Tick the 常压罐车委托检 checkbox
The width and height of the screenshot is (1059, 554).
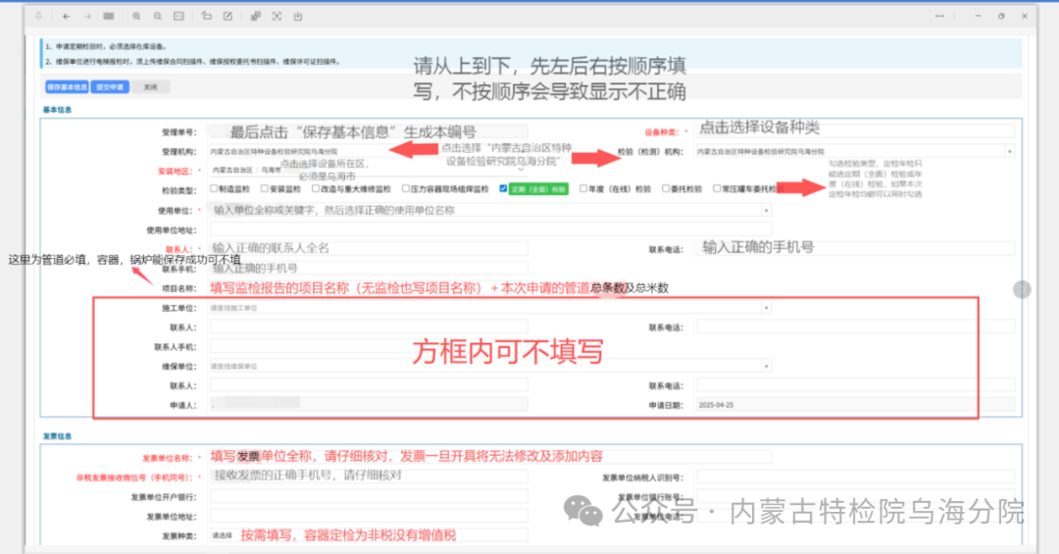[717, 188]
